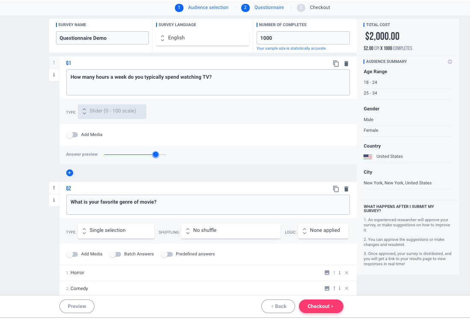This screenshot has height=320, width=470.
Task: Open Survey Language dropdown
Action: [x=203, y=38]
